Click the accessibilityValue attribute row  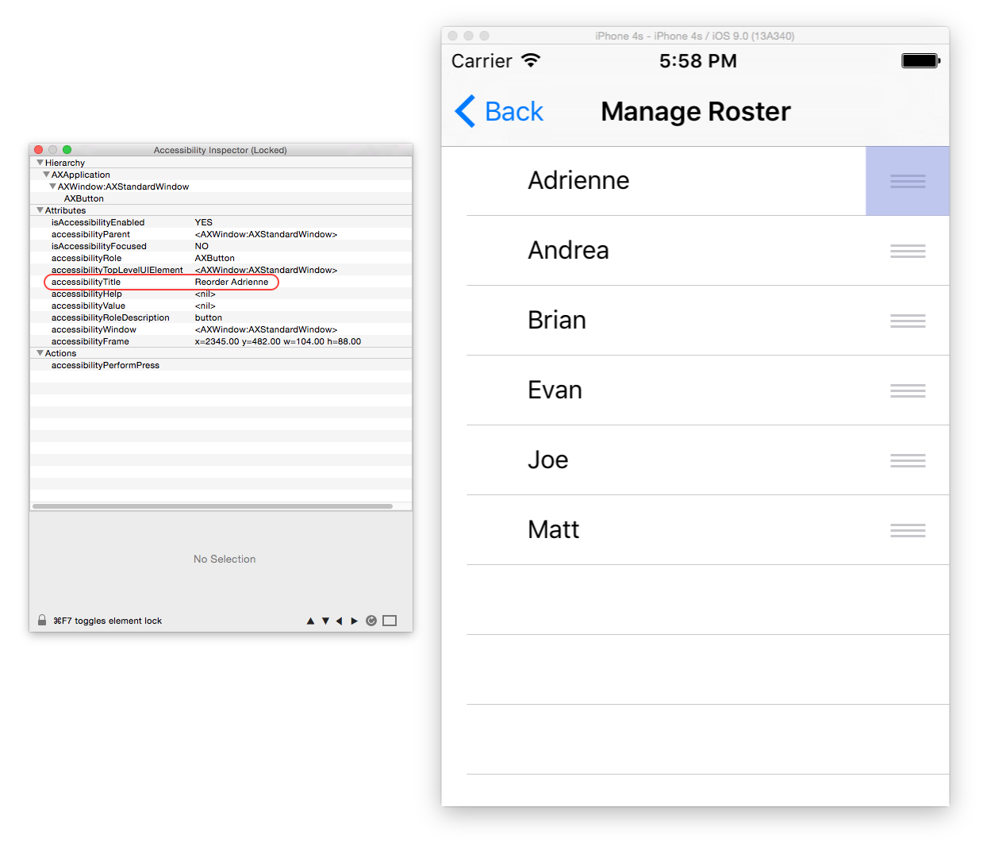pyautogui.click(x=221, y=306)
